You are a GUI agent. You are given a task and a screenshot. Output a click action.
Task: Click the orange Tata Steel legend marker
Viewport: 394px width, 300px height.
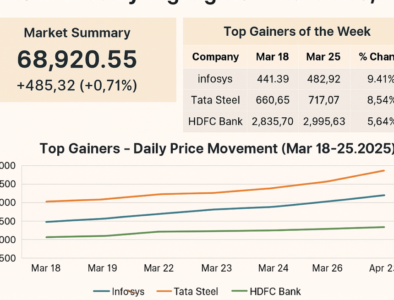[164, 291]
